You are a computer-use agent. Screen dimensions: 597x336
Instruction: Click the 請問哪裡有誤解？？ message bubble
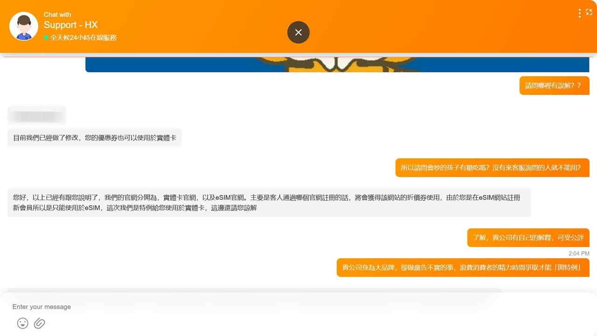pyautogui.click(x=554, y=85)
